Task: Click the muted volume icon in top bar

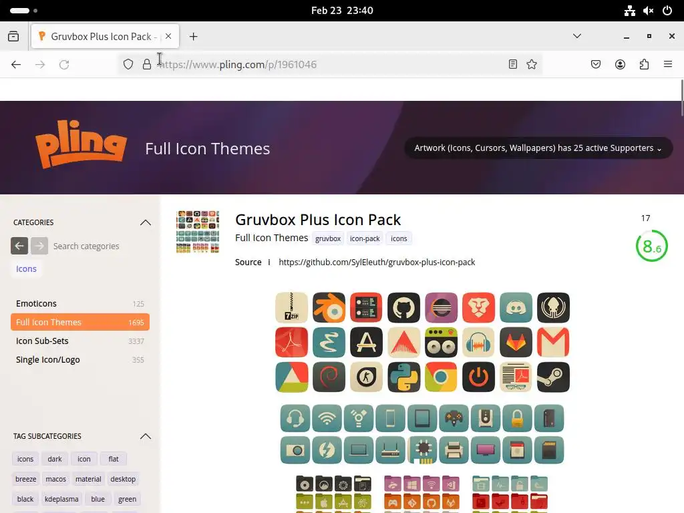Action: pyautogui.click(x=648, y=11)
